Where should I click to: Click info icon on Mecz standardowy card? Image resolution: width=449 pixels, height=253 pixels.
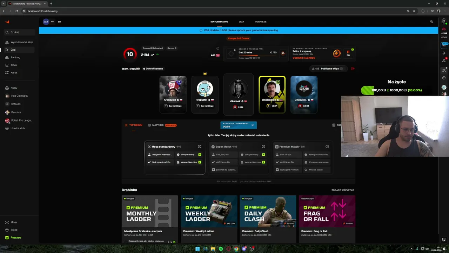tap(200, 147)
